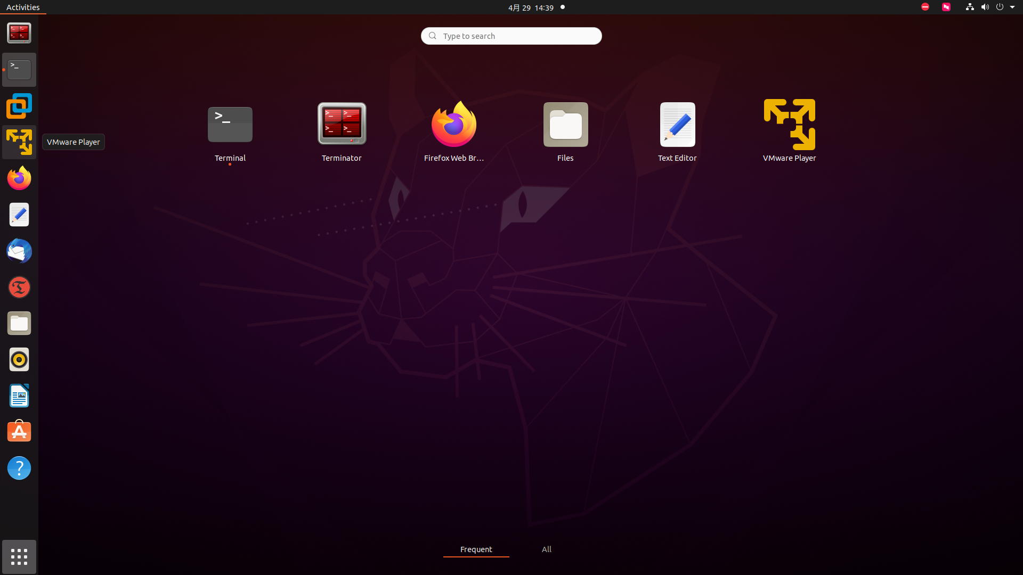Select the Frequent tab

pos(476,549)
